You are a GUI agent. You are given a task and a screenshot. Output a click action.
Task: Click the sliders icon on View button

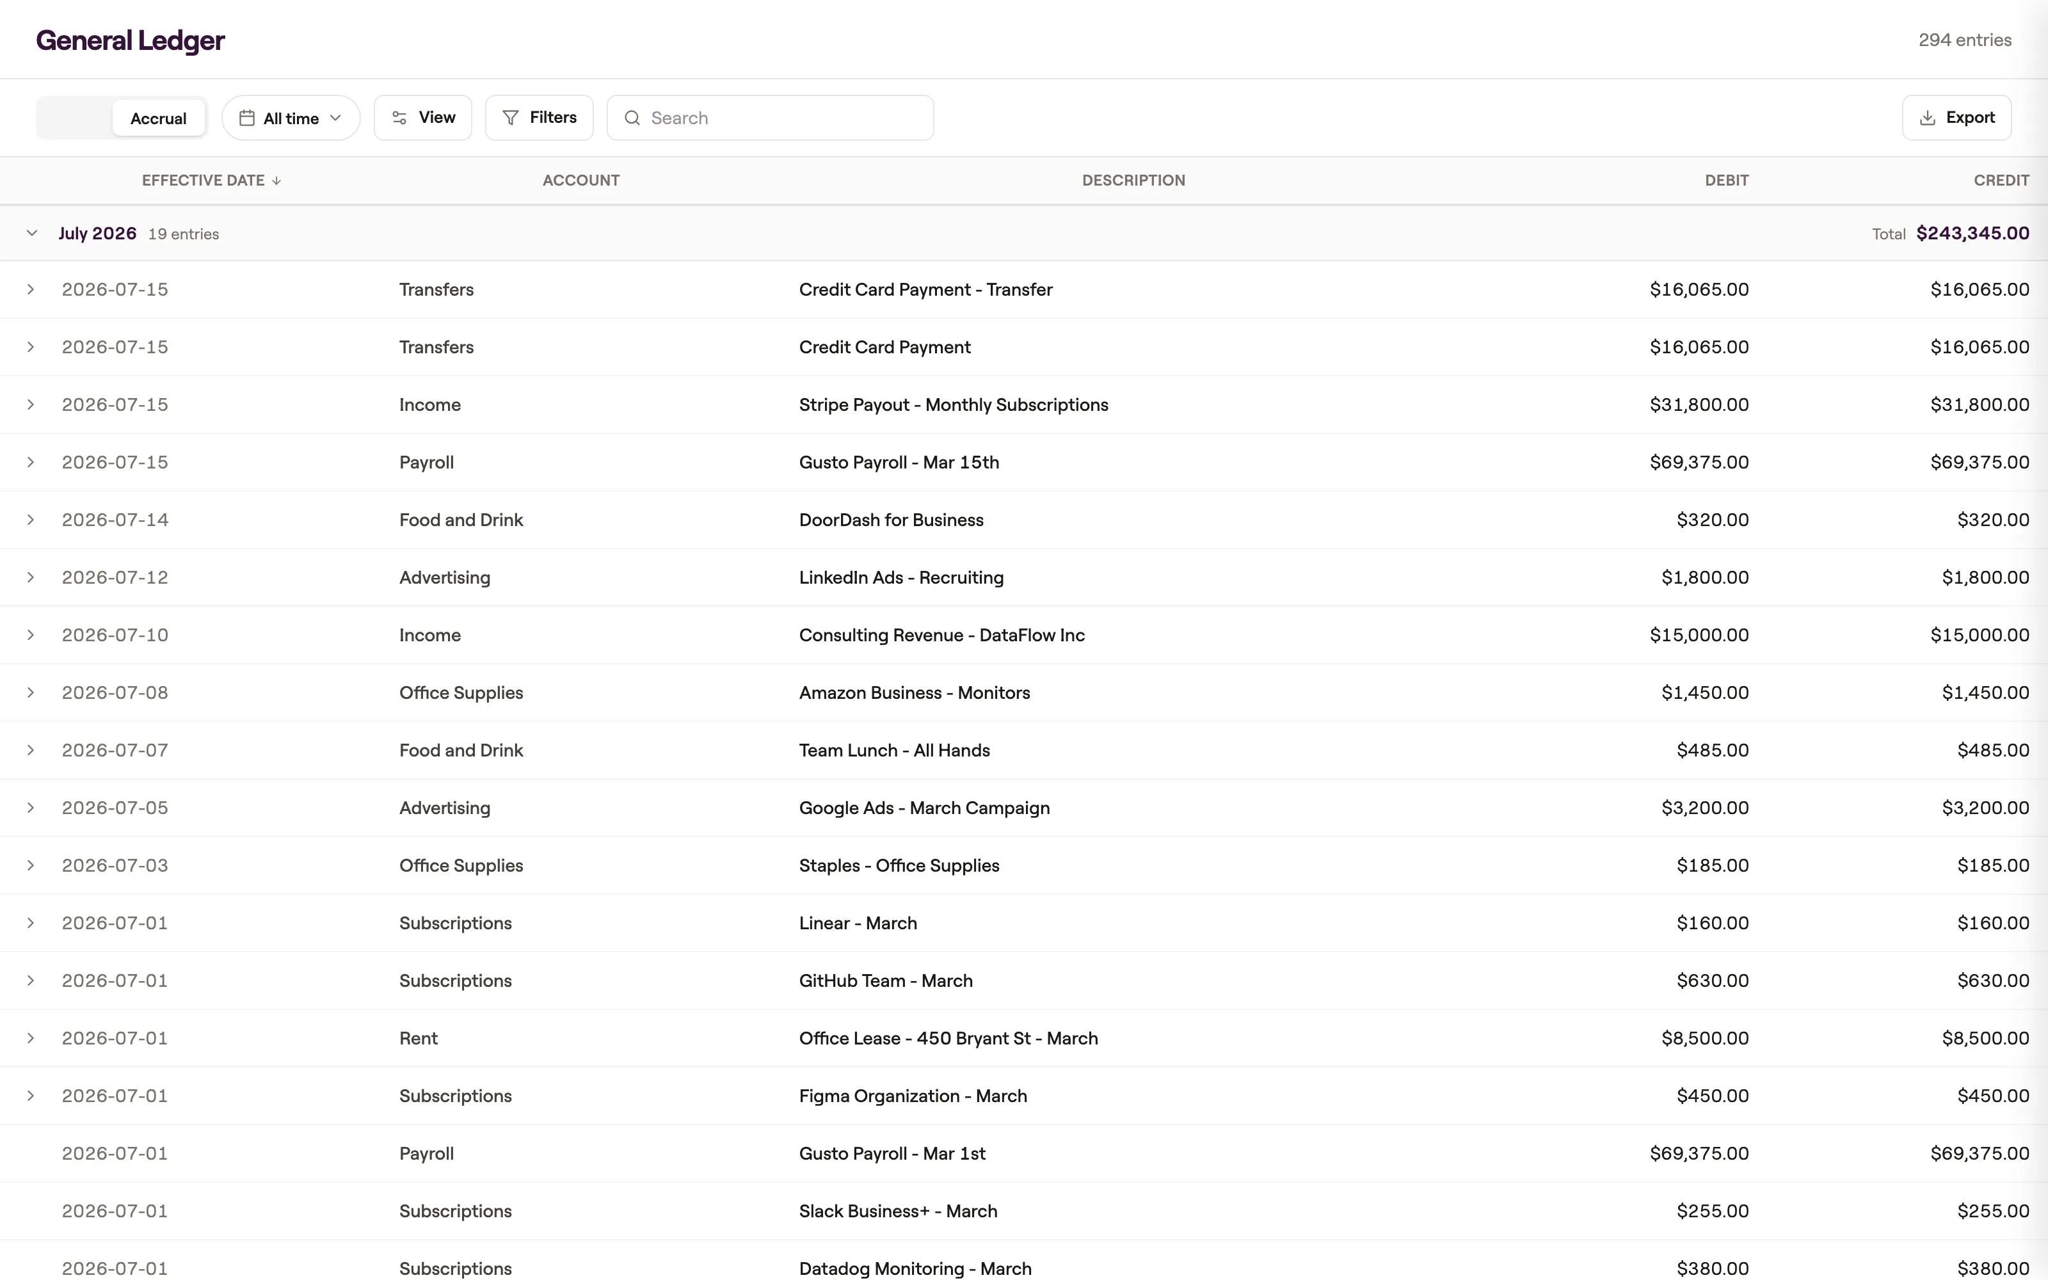click(x=399, y=118)
